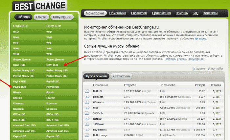Open info icon for BlueCash row
The image size is (230, 140).
[87, 97]
